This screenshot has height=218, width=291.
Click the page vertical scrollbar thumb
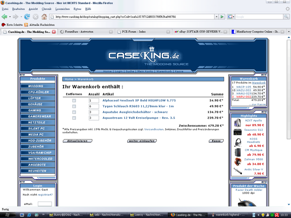pos(288,89)
